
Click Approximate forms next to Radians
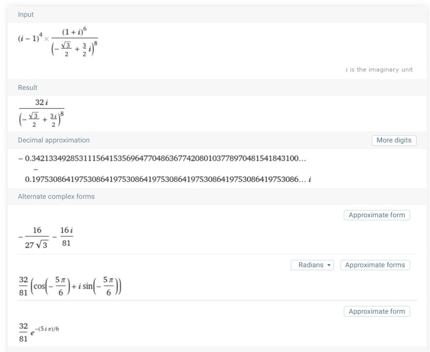coord(375,265)
